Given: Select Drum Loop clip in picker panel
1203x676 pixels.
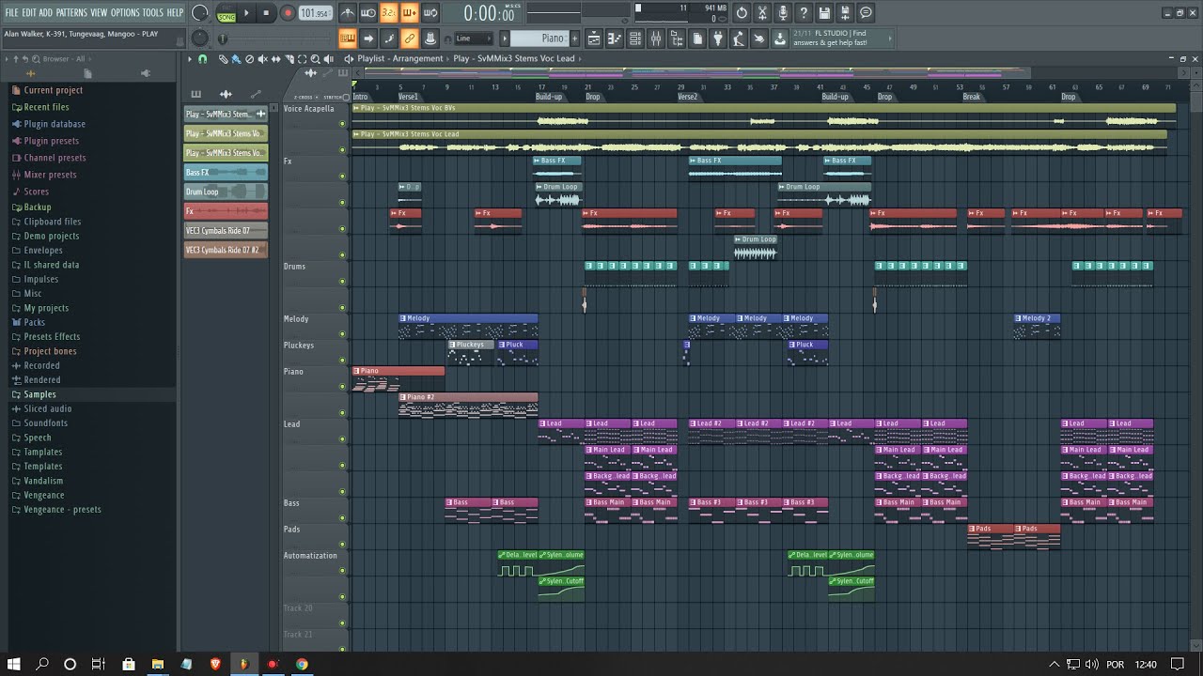Looking at the screenshot, I should click(x=226, y=192).
